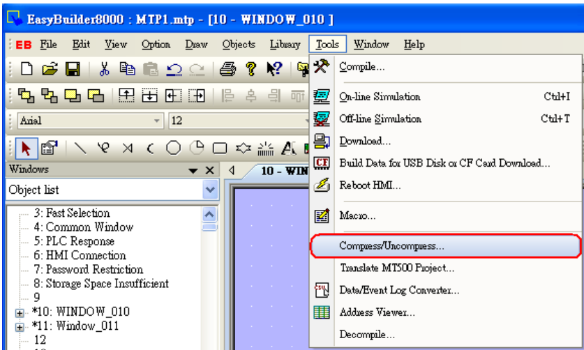Open the Library menu
Screen dimensions: 584x350
(285, 45)
